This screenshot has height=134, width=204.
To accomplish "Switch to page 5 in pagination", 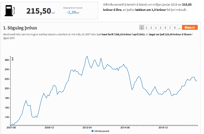I will (x=161, y=27).
